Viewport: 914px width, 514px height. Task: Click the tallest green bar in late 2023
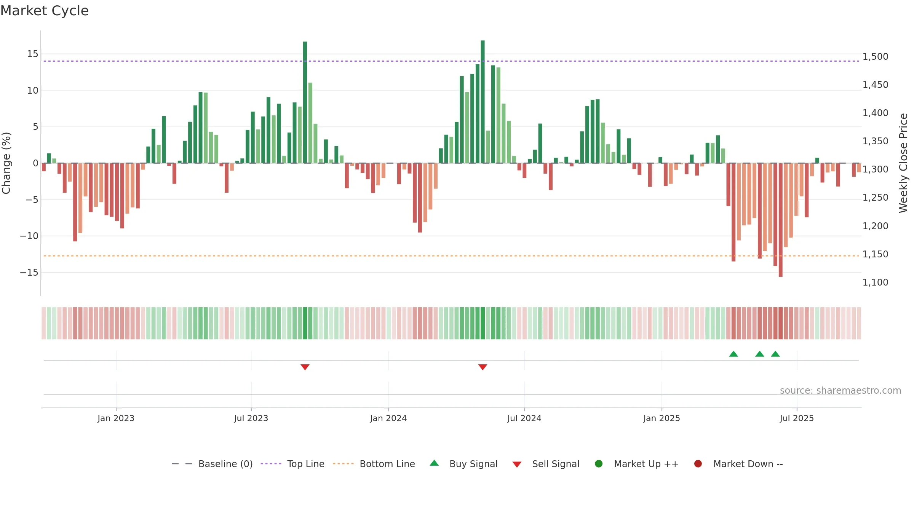point(305,102)
